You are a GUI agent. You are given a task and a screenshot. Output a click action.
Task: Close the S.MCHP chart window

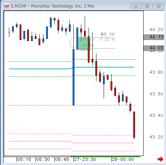pos(158,6)
